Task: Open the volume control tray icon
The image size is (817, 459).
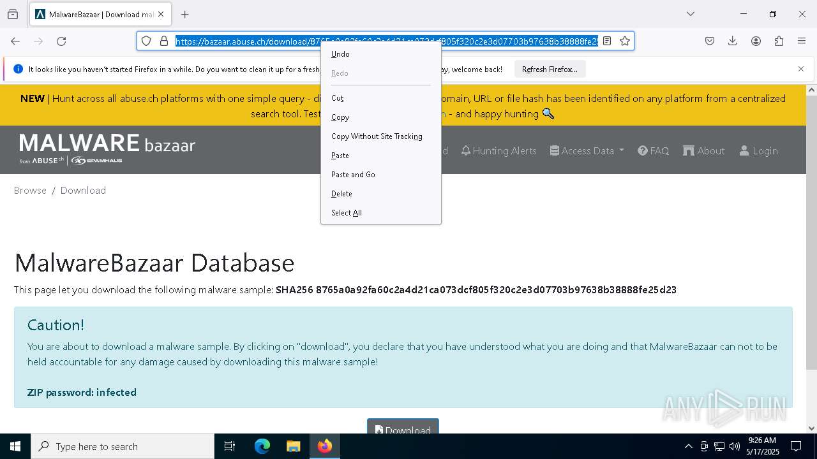Action: coord(735,446)
